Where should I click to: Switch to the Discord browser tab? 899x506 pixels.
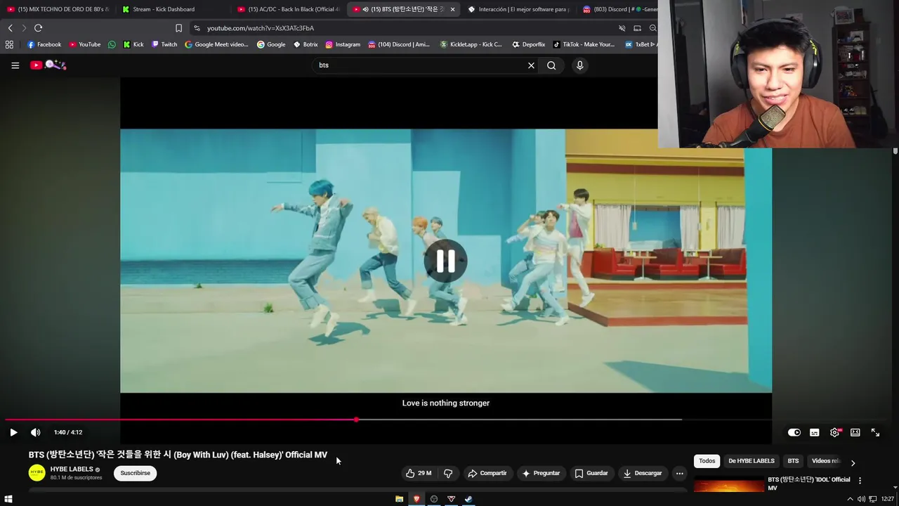[x=618, y=9]
